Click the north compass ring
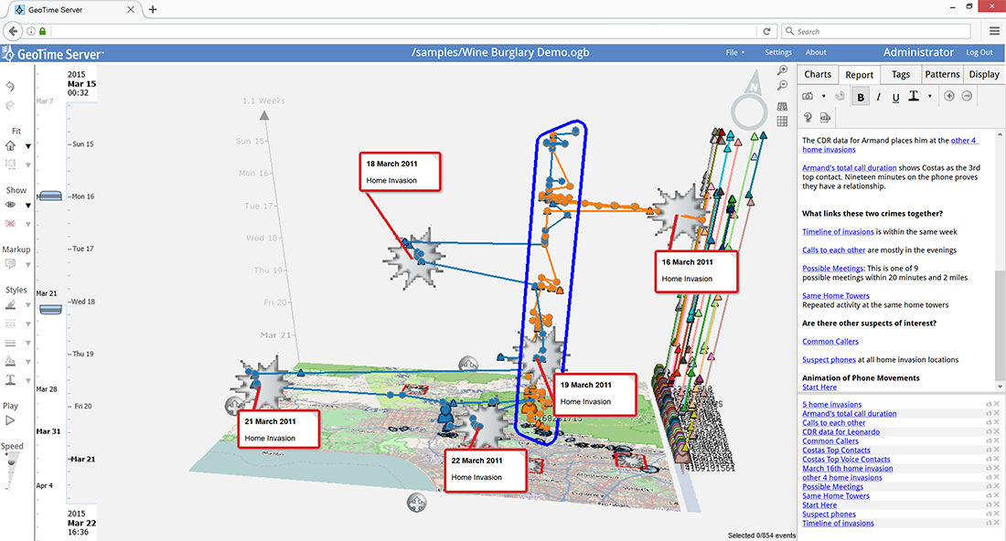Image resolution: width=1006 pixels, height=541 pixels. pos(749,113)
